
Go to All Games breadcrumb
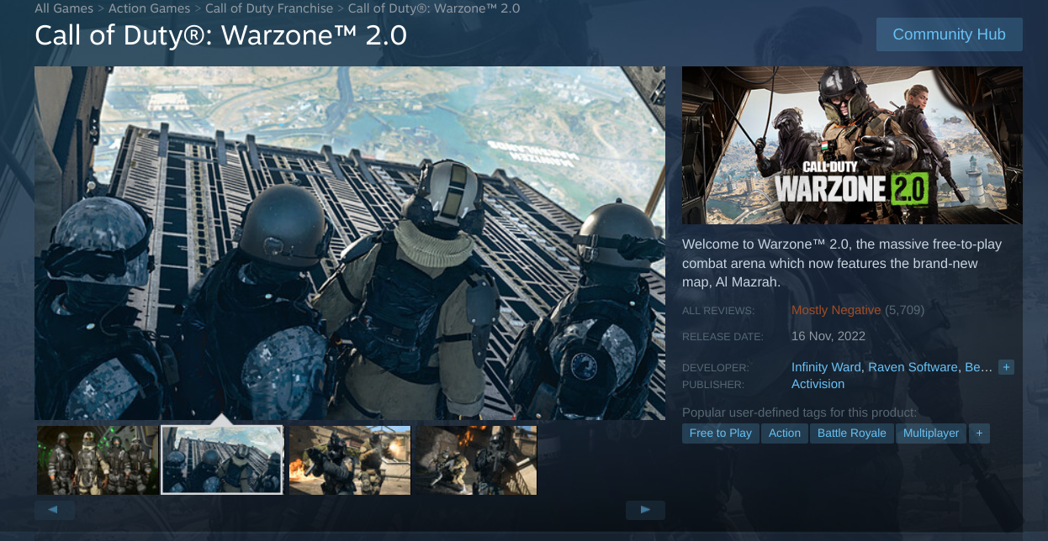[x=64, y=8]
